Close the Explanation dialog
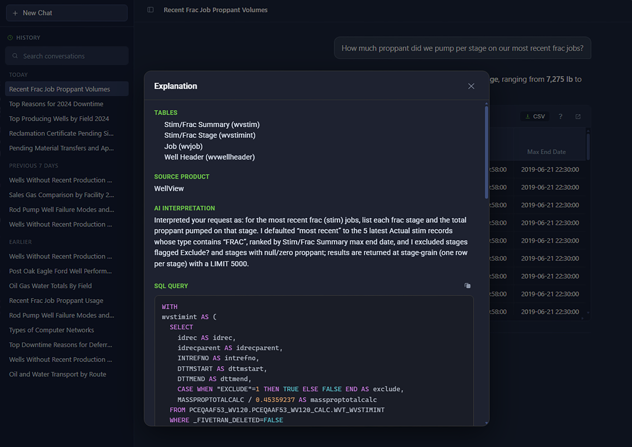The width and height of the screenshot is (632, 447). pyautogui.click(x=471, y=86)
